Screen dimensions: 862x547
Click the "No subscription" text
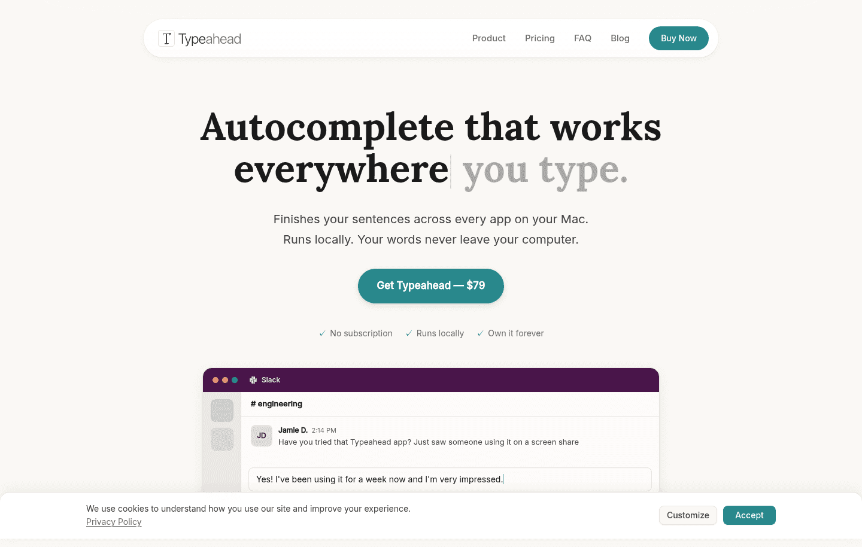361,333
